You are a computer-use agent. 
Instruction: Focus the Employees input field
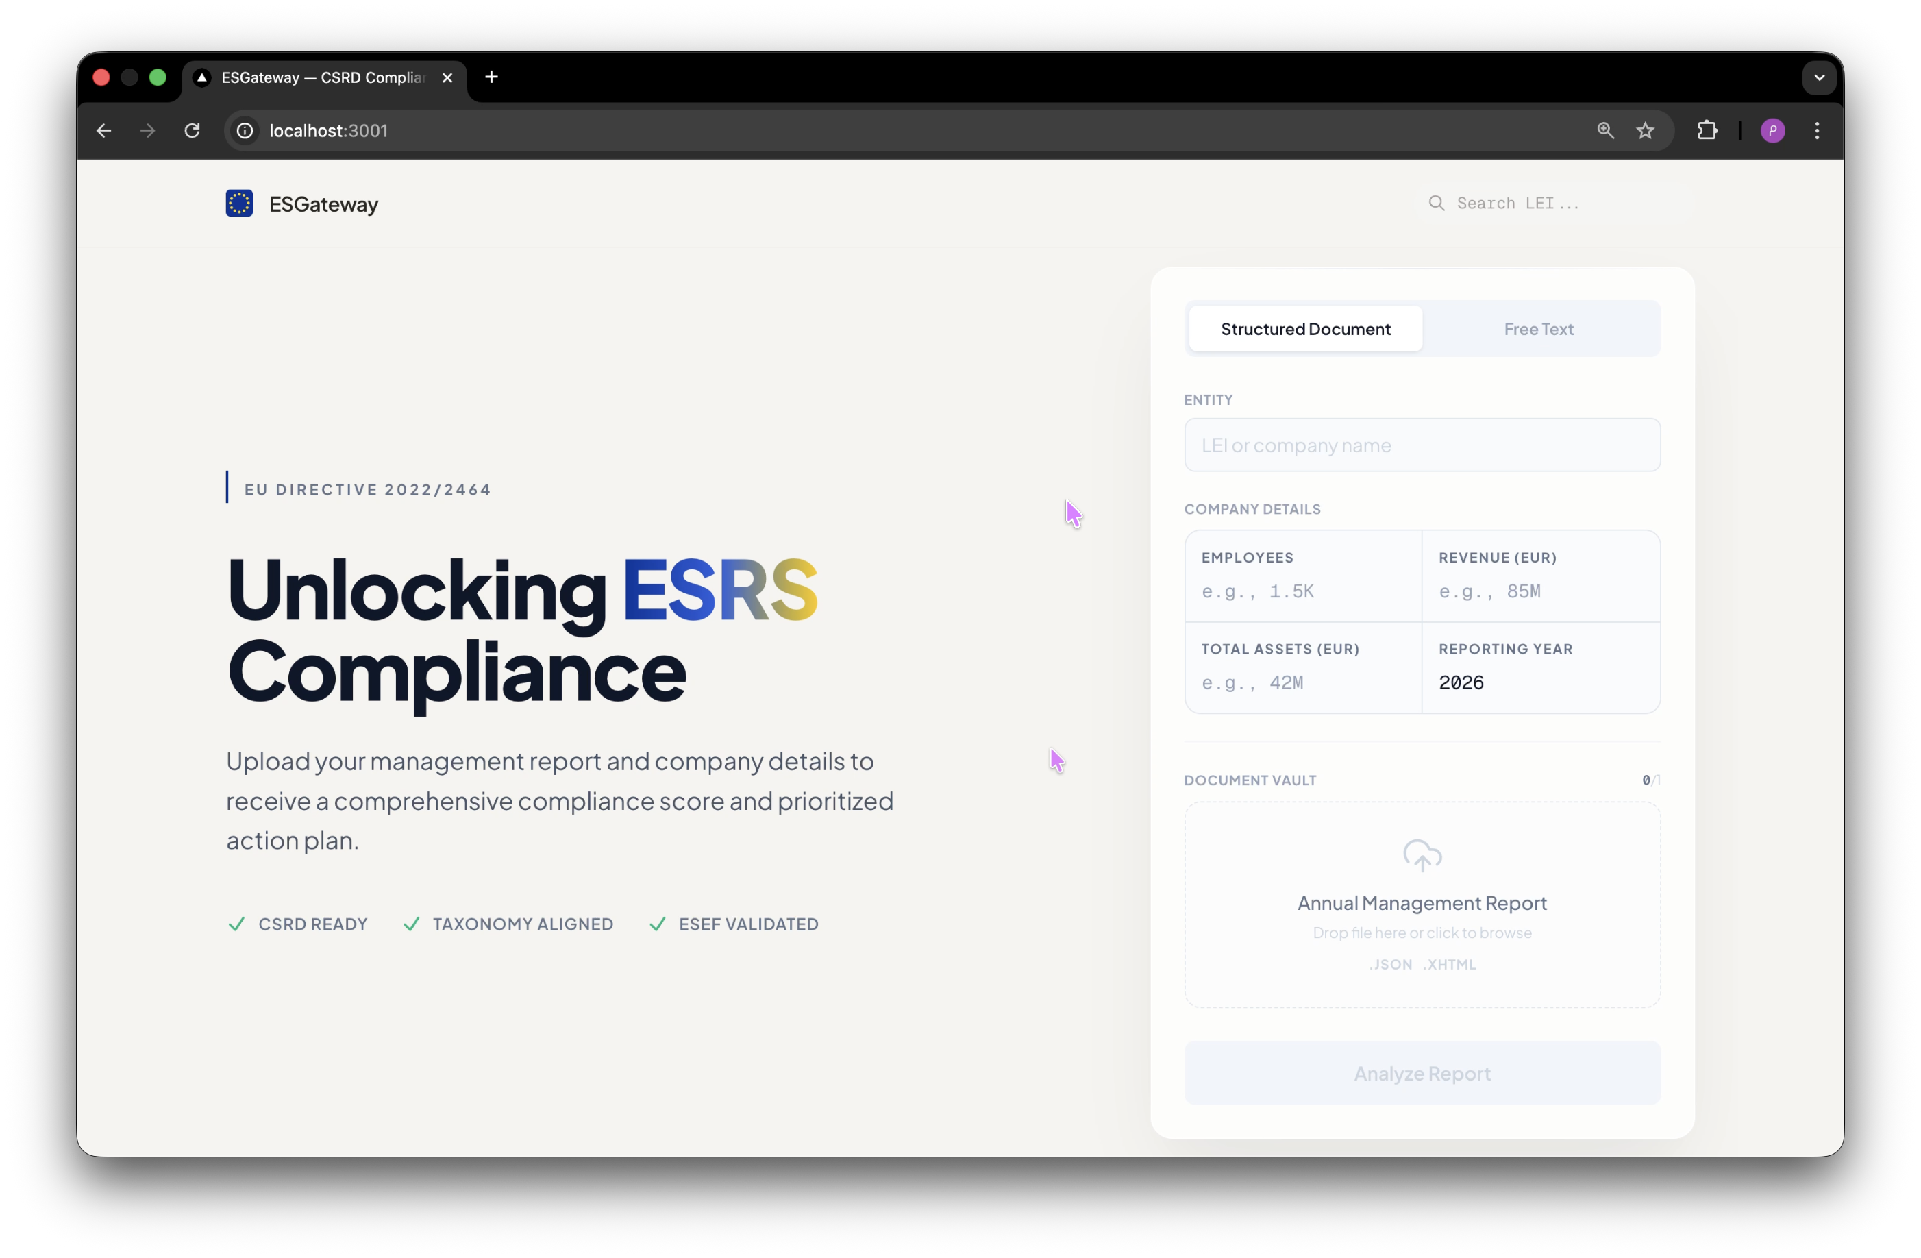pos(1302,592)
